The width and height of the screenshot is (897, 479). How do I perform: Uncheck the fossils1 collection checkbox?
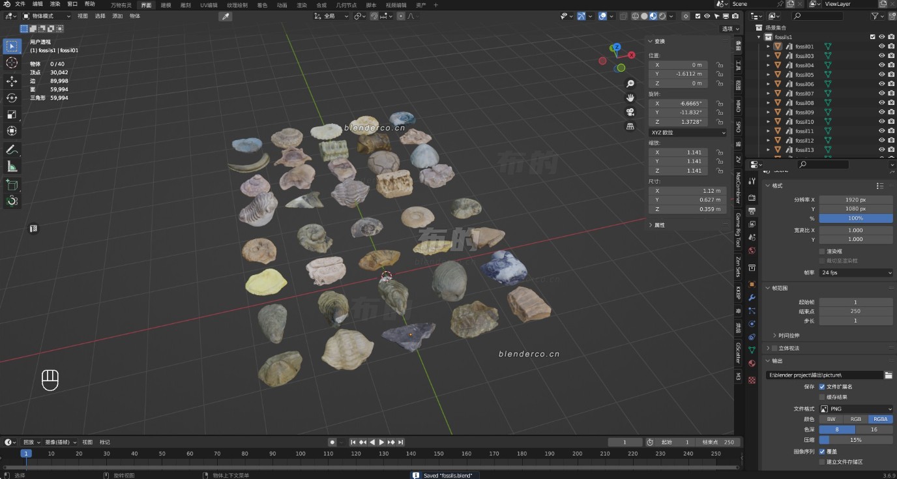click(x=873, y=37)
